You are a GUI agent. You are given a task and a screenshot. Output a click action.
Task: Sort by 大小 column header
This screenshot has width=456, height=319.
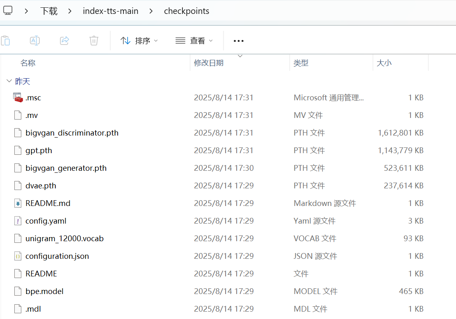point(384,63)
